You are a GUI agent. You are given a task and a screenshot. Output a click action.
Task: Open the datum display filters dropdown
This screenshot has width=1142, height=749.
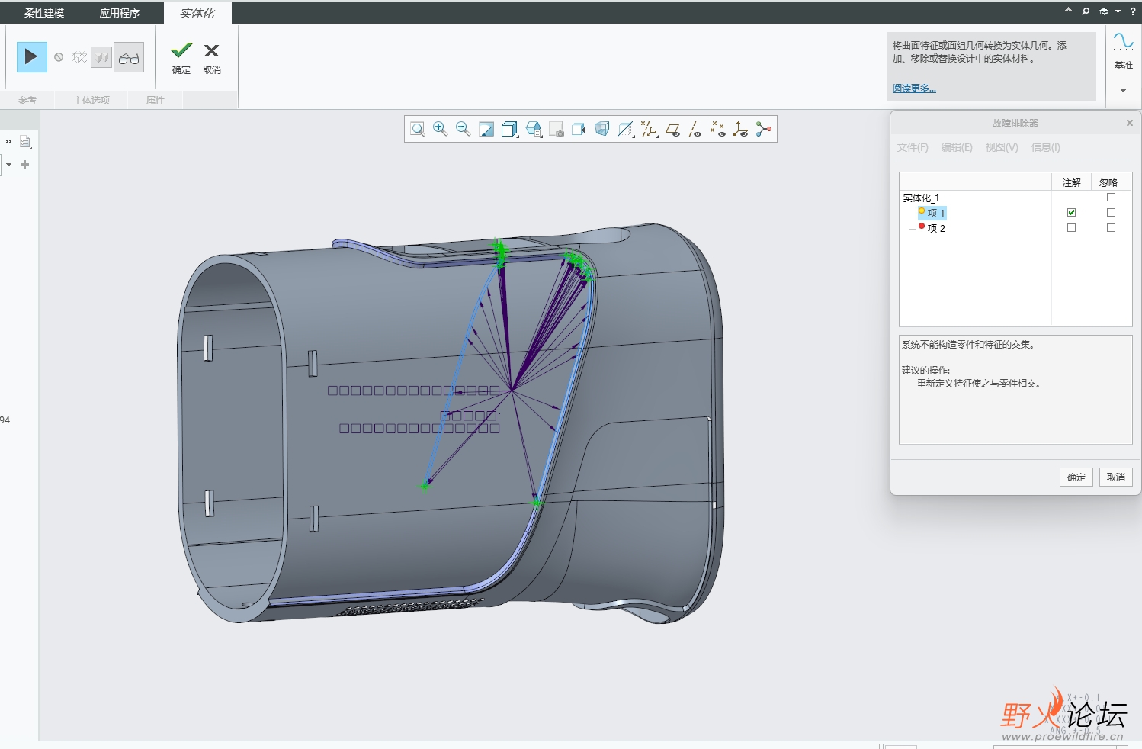point(649,129)
